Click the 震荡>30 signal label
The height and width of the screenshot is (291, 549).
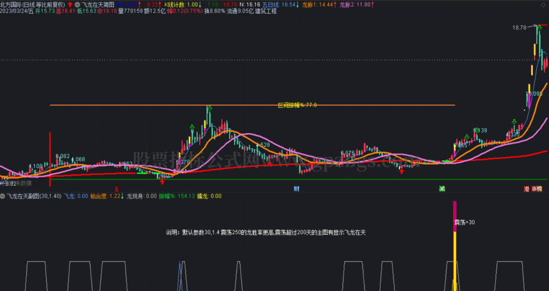tap(464, 222)
